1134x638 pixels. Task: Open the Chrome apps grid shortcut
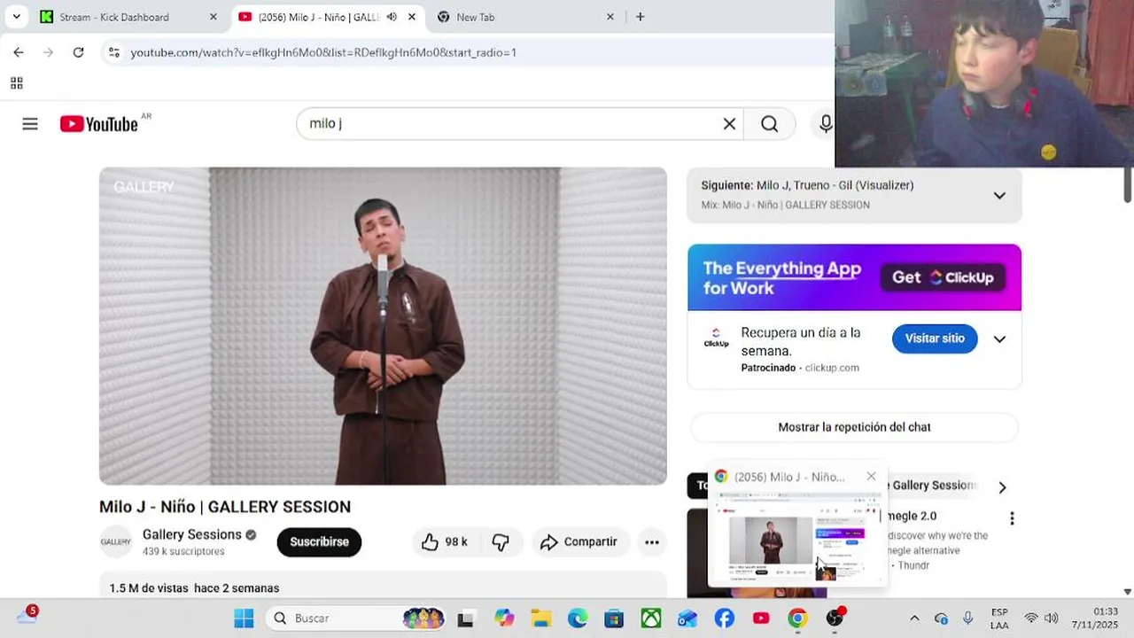point(16,83)
